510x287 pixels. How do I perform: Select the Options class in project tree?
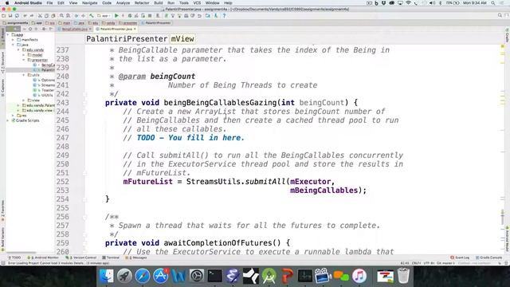click(x=48, y=80)
